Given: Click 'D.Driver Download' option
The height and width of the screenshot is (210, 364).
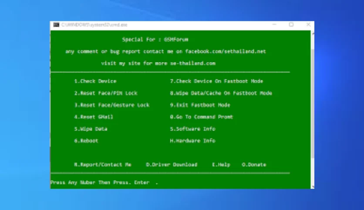Looking at the screenshot, I should point(172,165).
